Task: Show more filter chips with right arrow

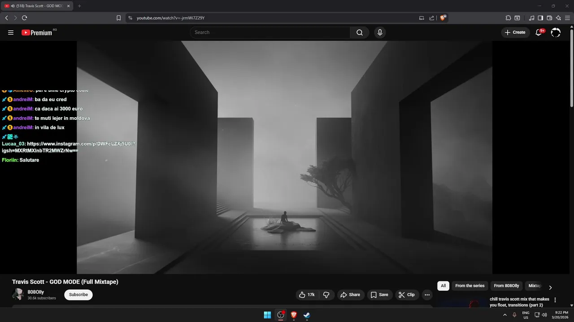Action: 550,287
